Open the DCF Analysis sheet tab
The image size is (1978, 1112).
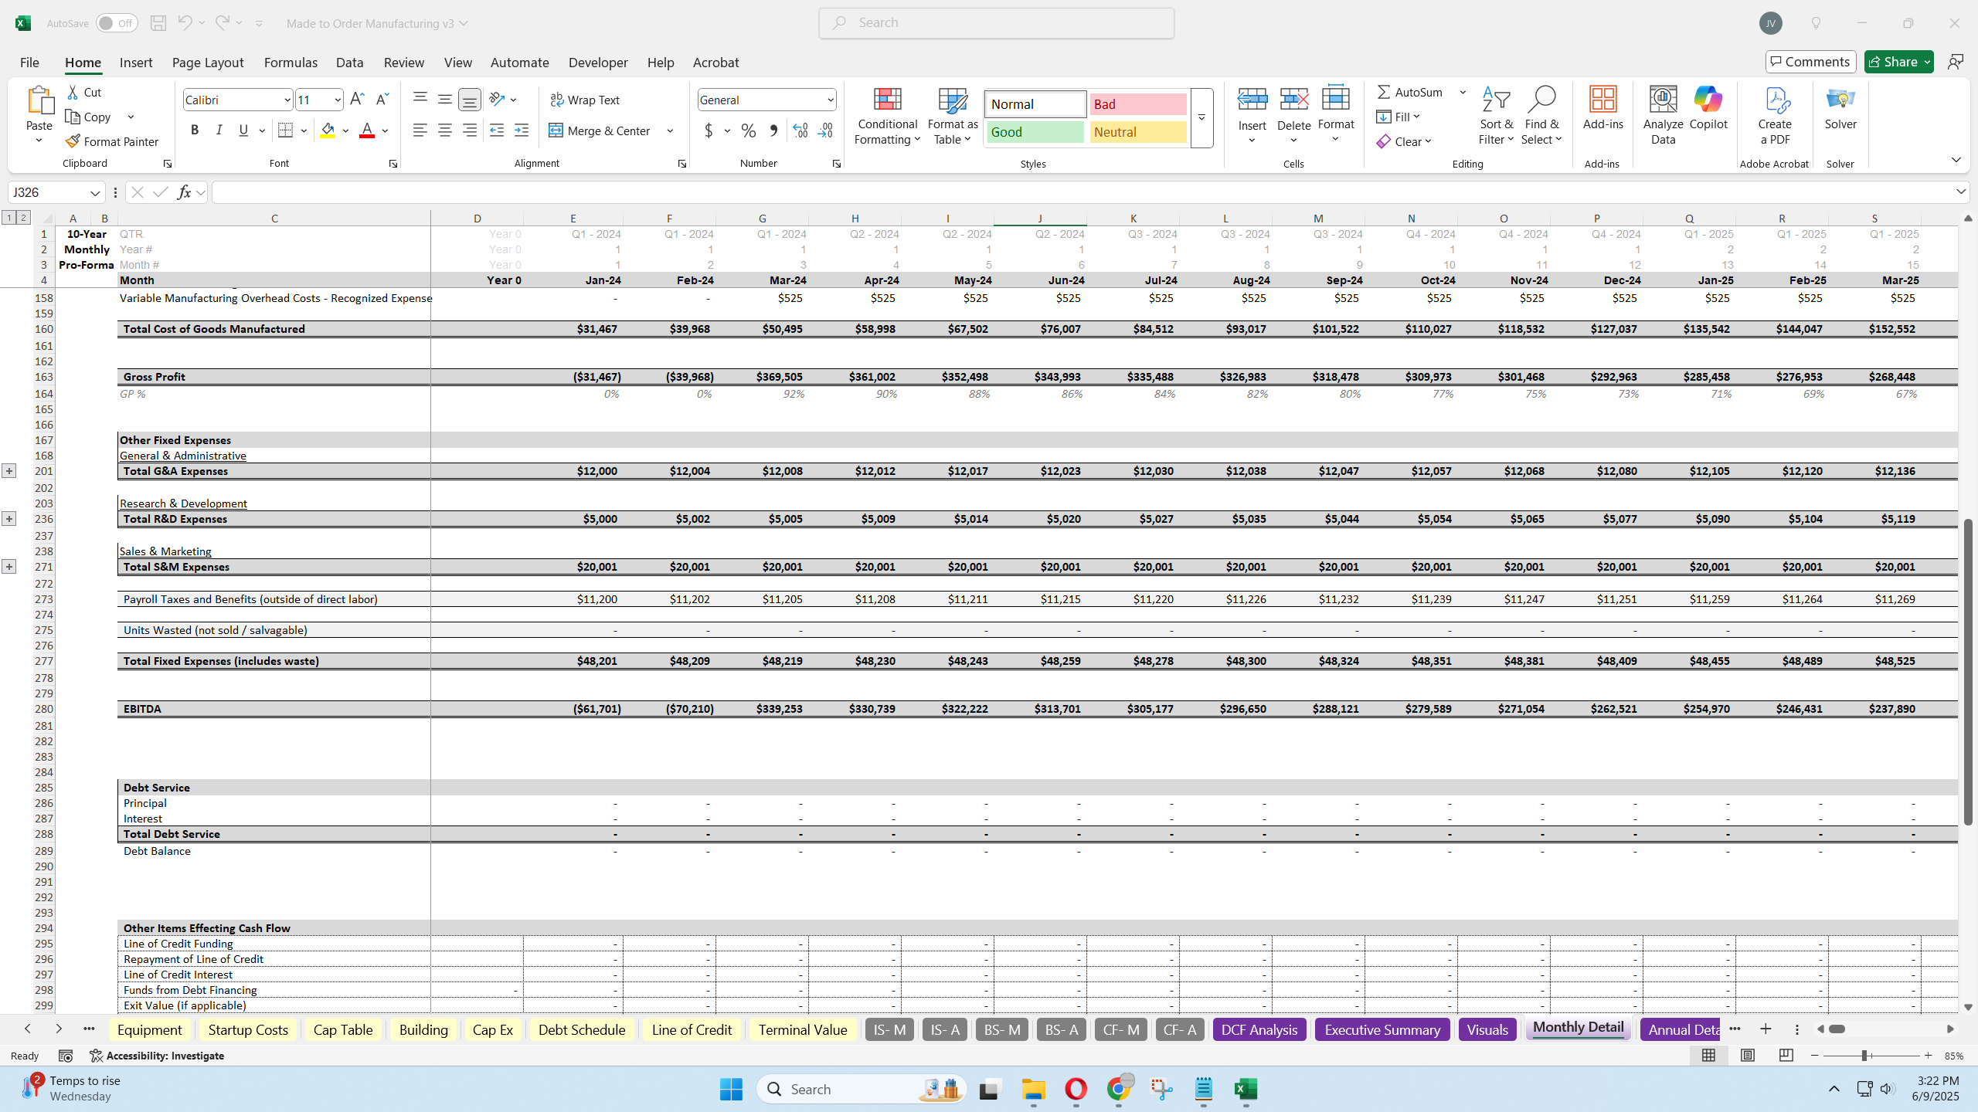coord(1258,1029)
